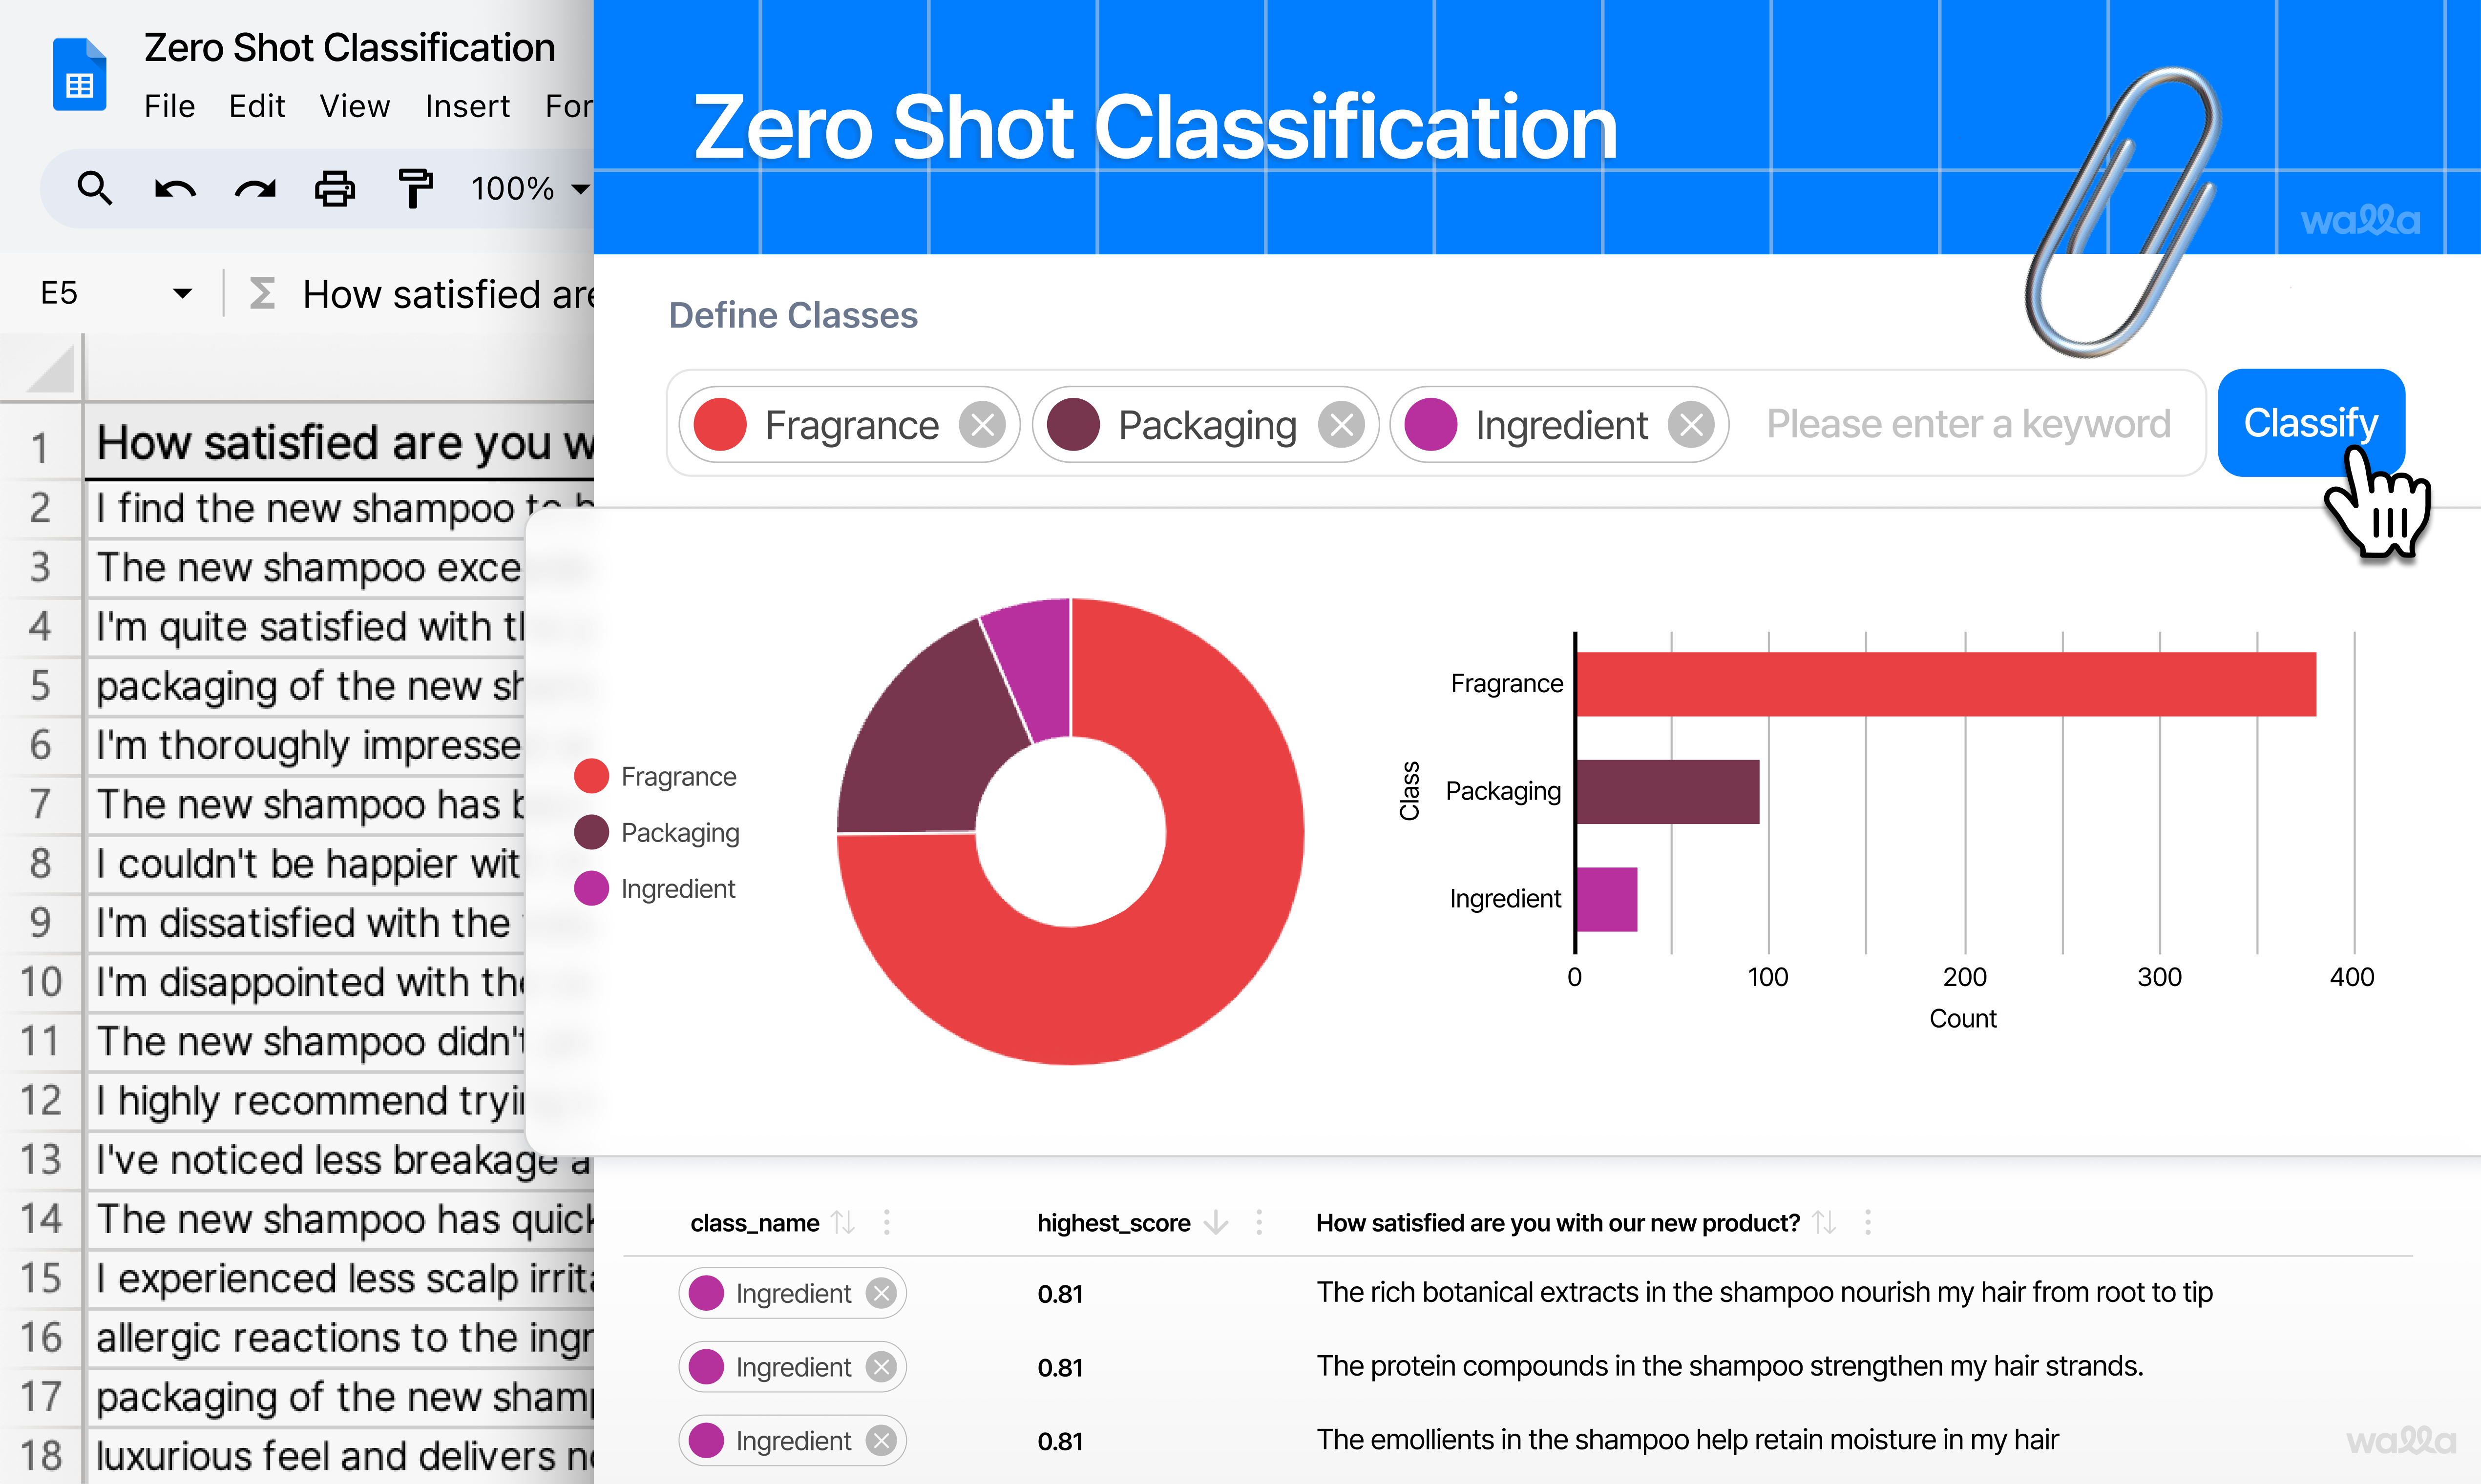Click the print icon
The image size is (2481, 1484).
coord(335,188)
